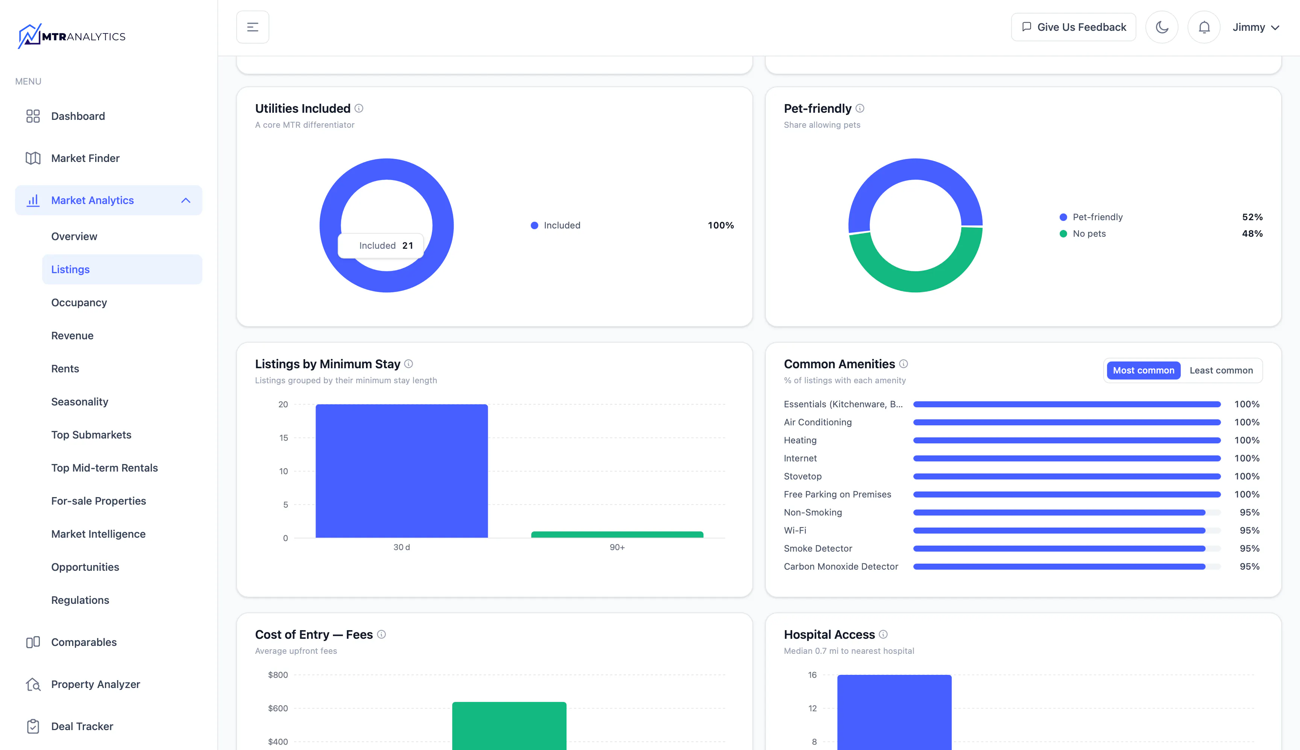The height and width of the screenshot is (750, 1300).
Task: Click "Median 0.7 mi to nearest hospital" subtitle
Action: (849, 651)
